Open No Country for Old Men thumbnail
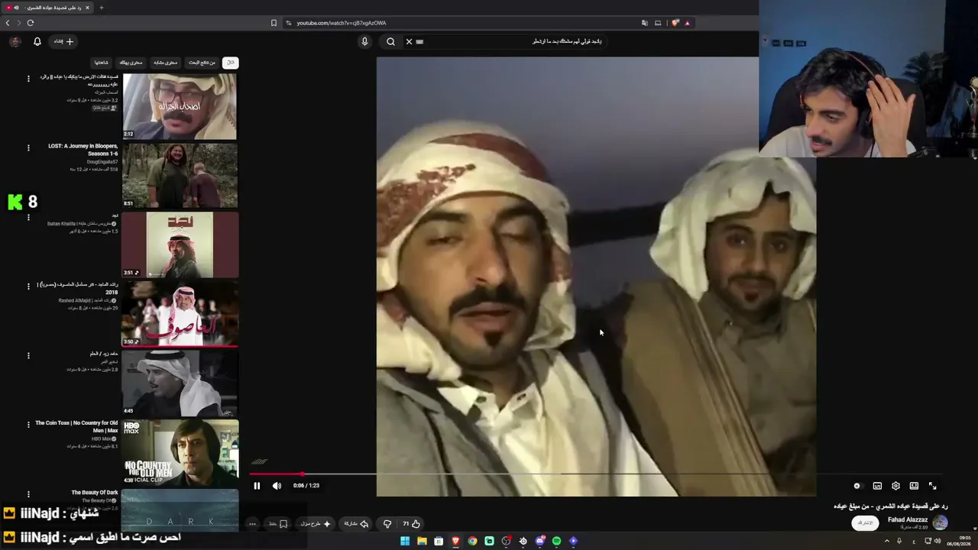 point(180,453)
